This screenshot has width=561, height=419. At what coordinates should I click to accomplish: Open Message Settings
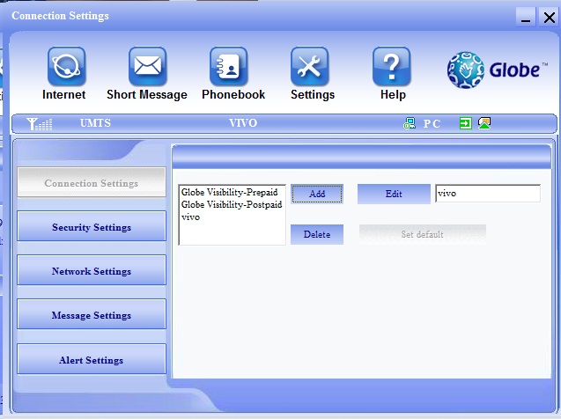click(x=92, y=314)
